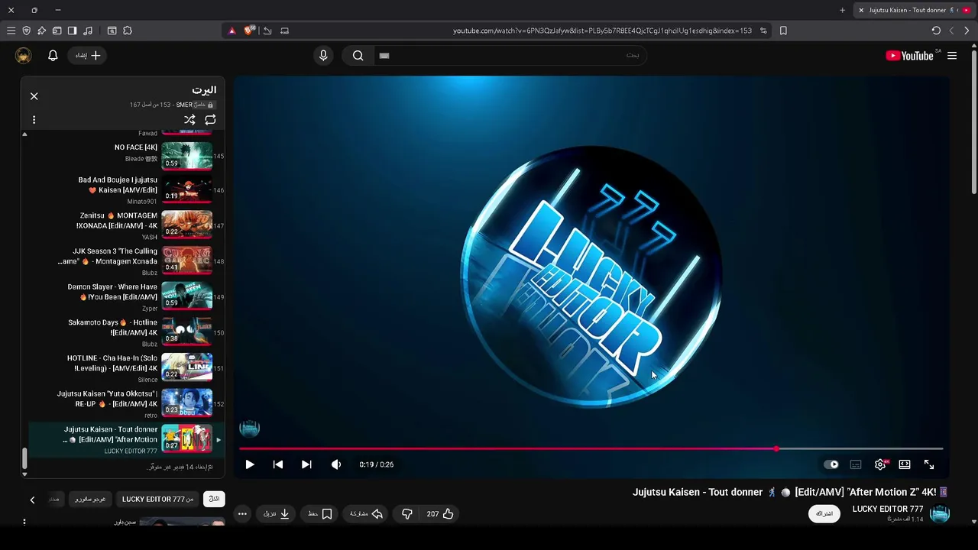978x550 pixels.
Task: Select the 'من LUCKY EDITOR 777' filter chip
Action: tap(158, 499)
